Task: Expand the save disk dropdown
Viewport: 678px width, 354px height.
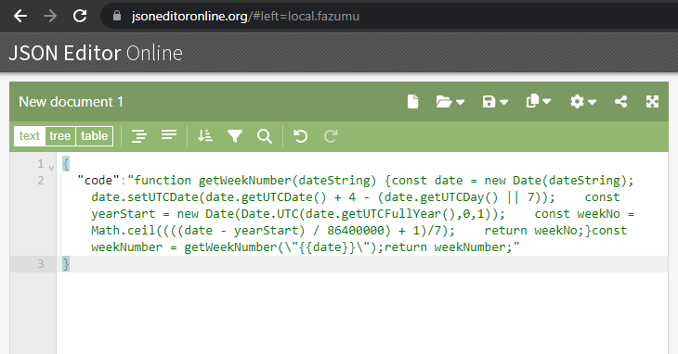Action: tap(495, 102)
